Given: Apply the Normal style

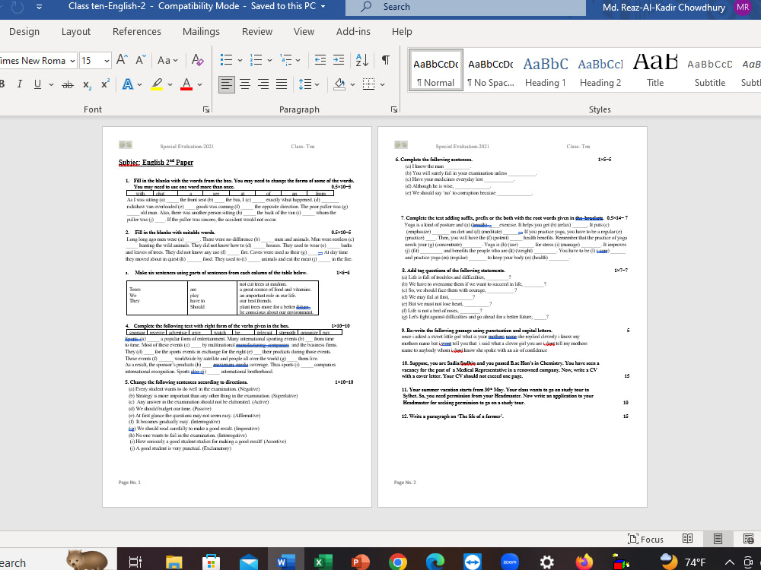Looking at the screenshot, I should point(436,71).
